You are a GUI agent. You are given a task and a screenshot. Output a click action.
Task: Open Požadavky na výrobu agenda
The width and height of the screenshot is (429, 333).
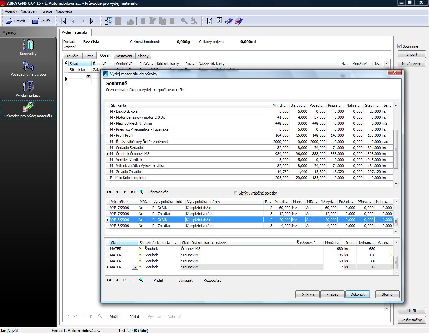(28, 69)
